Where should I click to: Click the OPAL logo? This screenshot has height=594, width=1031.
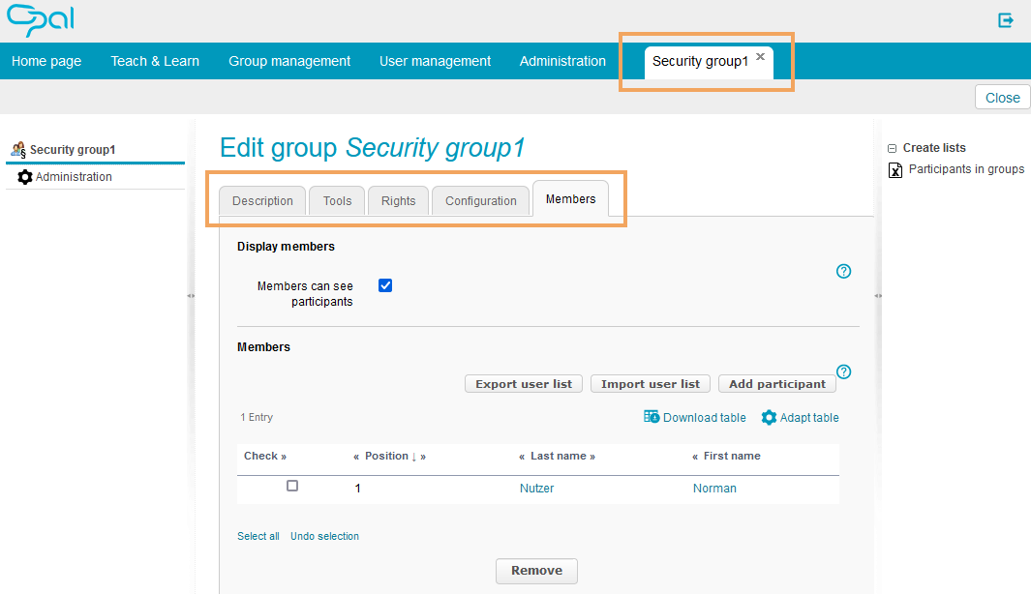pos(41,19)
